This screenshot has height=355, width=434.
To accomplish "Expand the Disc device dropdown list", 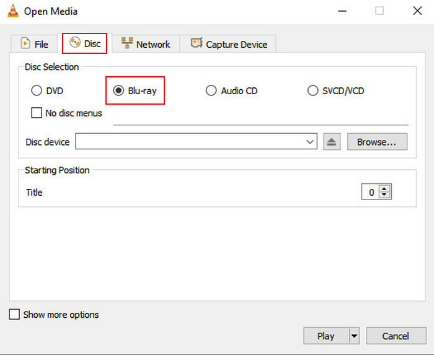I will tap(310, 142).
